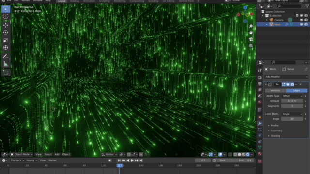Open the View Layer properties tab
Image resolution: width=310 pixels, height=174 pixels.
point(260,90)
